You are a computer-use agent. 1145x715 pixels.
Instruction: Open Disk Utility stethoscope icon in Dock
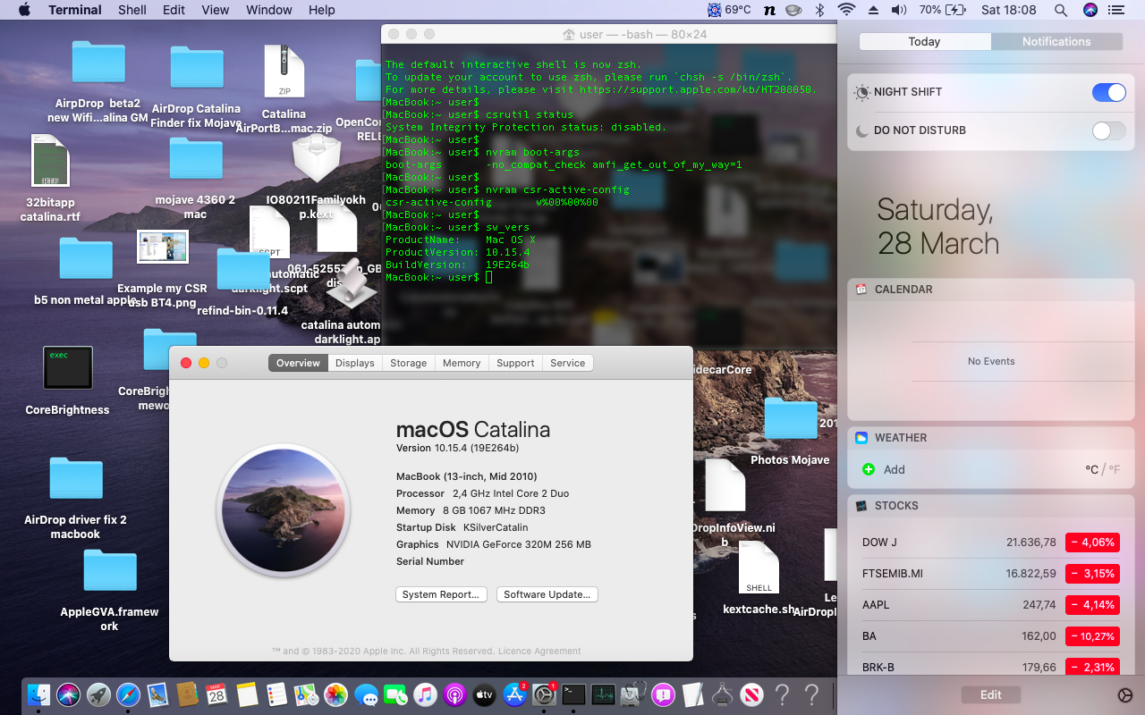point(633,694)
